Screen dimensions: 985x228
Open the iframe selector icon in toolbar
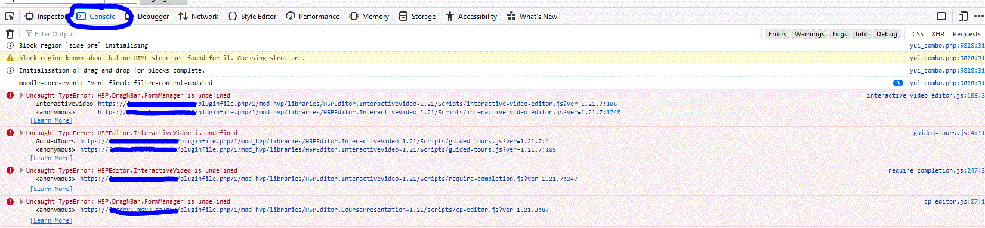pyautogui.click(x=941, y=16)
